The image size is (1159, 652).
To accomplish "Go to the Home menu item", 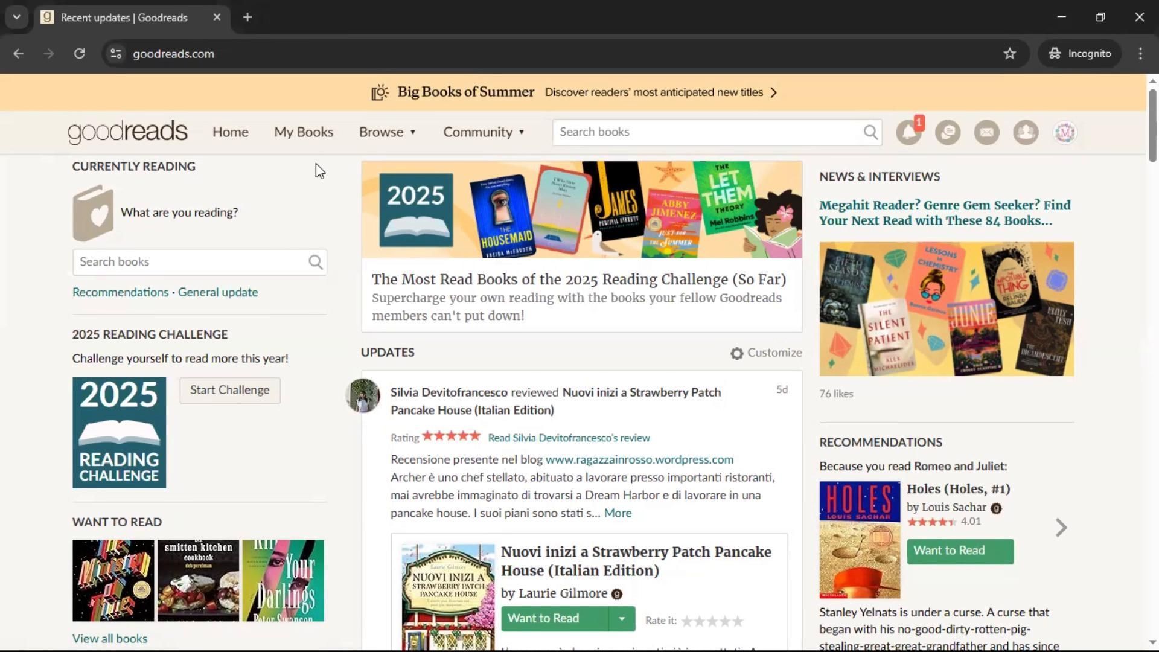I will pyautogui.click(x=230, y=132).
